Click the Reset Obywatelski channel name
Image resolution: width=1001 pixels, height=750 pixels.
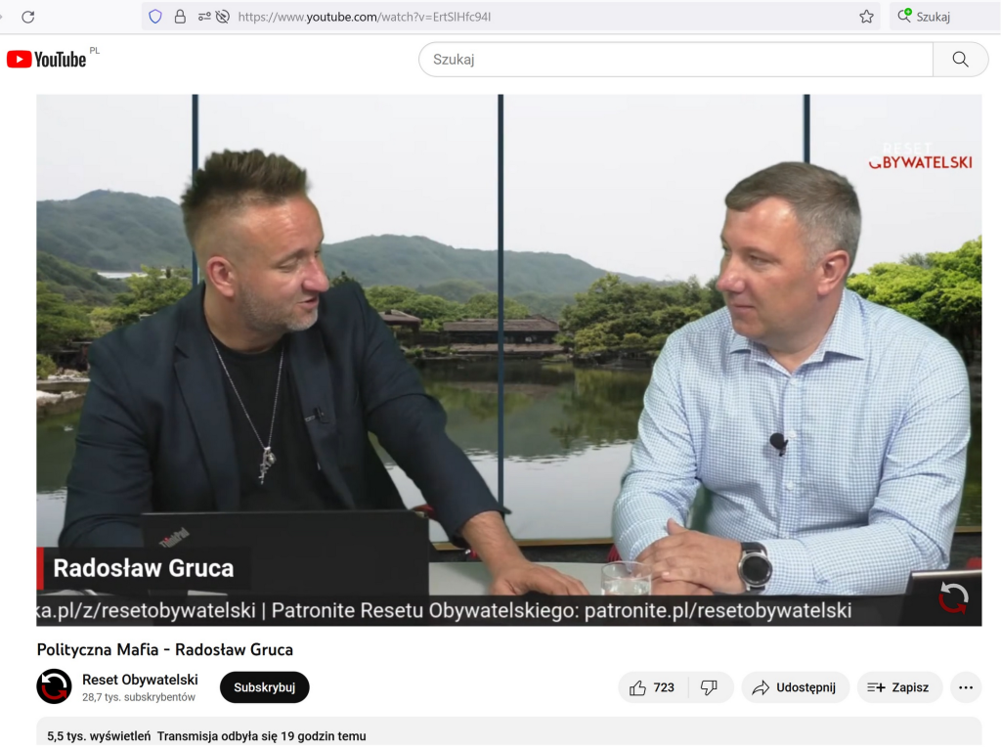point(140,680)
